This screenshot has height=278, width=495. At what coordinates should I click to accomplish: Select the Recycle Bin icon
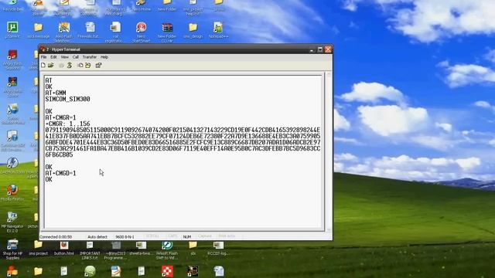point(12,5)
